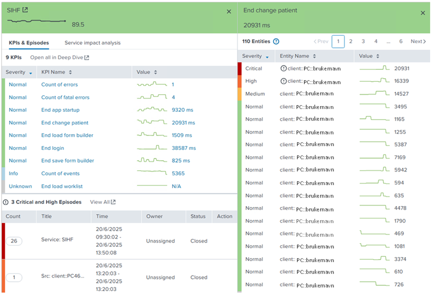
Task: Open SIHF service in new window icon
Action: (25, 10)
